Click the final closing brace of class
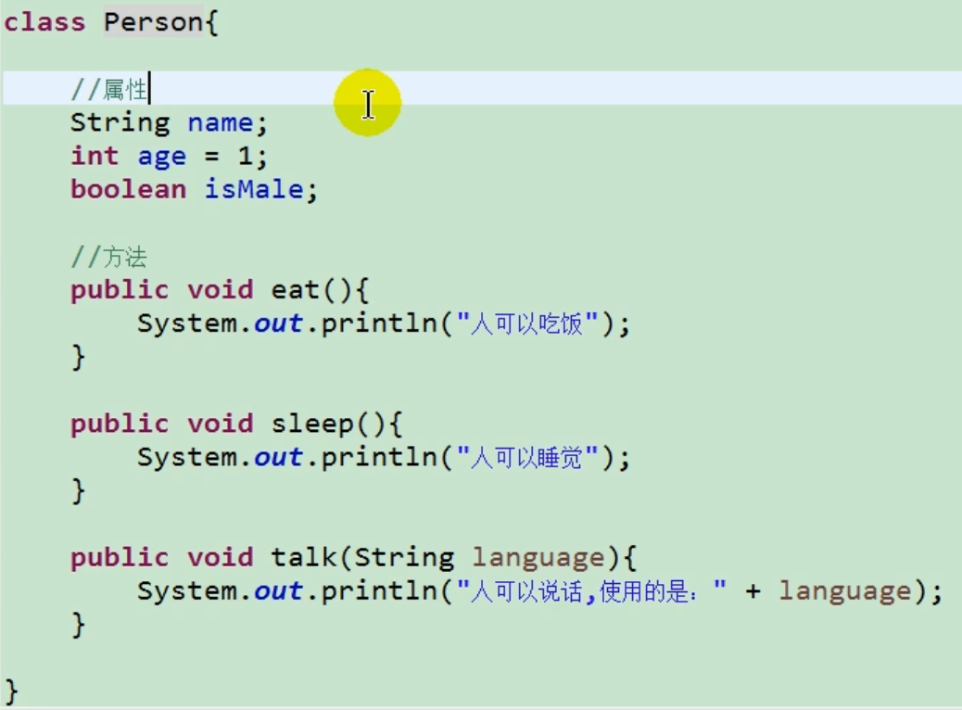Image resolution: width=962 pixels, height=710 pixels. click(x=11, y=691)
